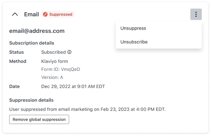Click the Version: A text
Viewport: 211px width, 136px height.
52,77
